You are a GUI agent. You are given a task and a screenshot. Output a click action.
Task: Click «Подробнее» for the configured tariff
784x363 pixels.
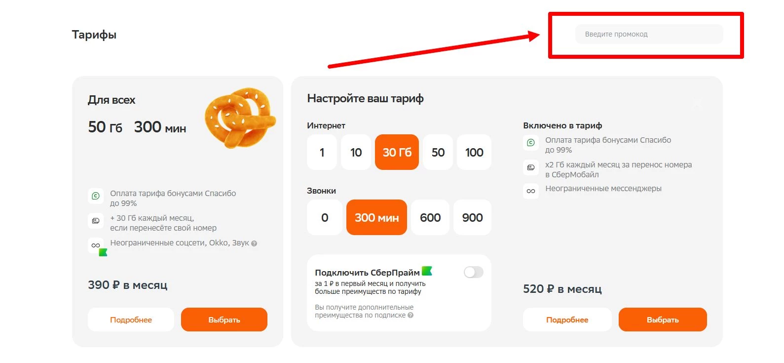pyautogui.click(x=567, y=320)
